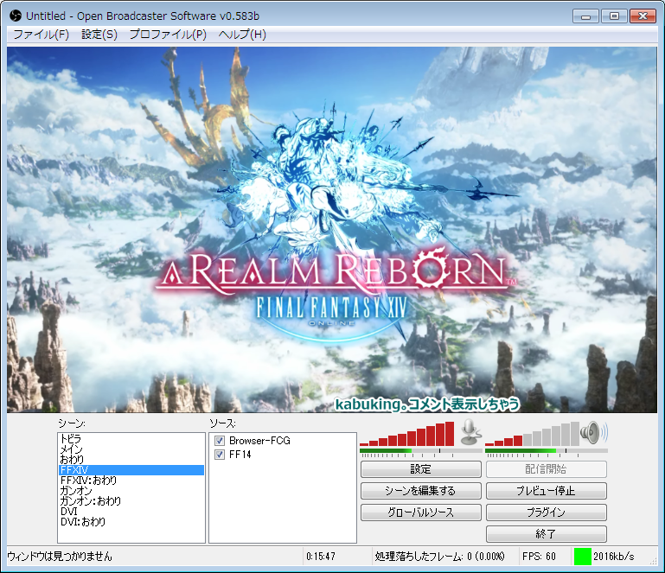665x573 pixels.
Task: Toggle the FF14 source checkbox
Action: tap(220, 455)
